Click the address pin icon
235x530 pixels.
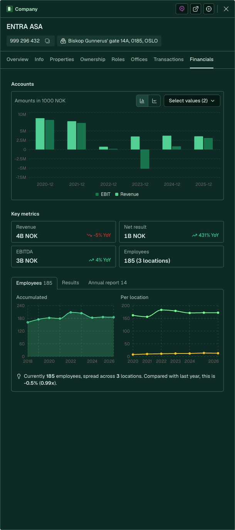pos(63,41)
